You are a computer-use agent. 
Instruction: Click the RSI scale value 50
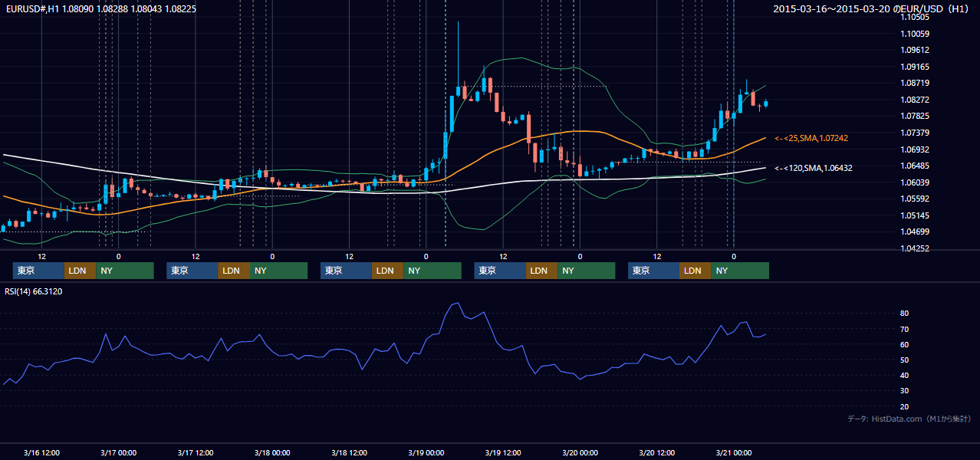(905, 360)
